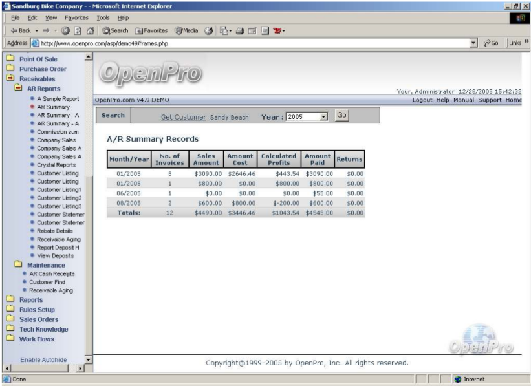Click Enable Autohide in the sidebar
Viewport: 531px width, 386px height.
pyautogui.click(x=43, y=359)
